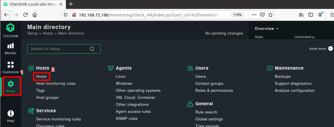Click the Services section icon
Screen dimensions: 334x127
[31, 111]
